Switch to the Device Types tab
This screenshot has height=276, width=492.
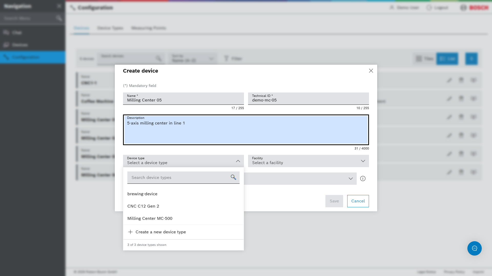[110, 28]
